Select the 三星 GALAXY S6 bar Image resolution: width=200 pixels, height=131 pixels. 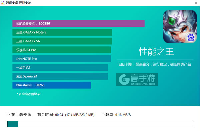62,41
